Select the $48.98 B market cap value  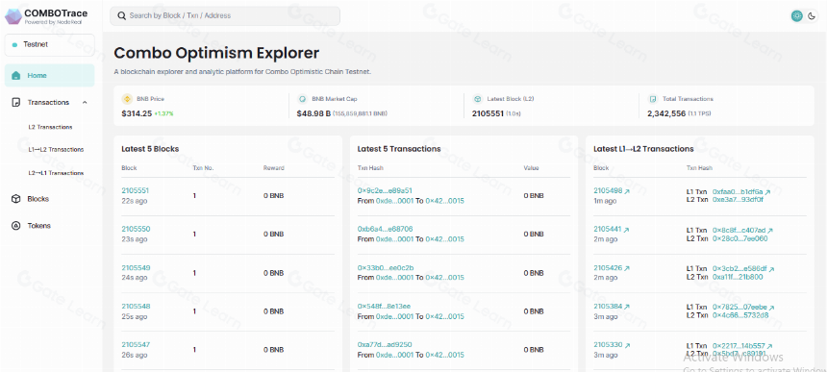click(313, 113)
